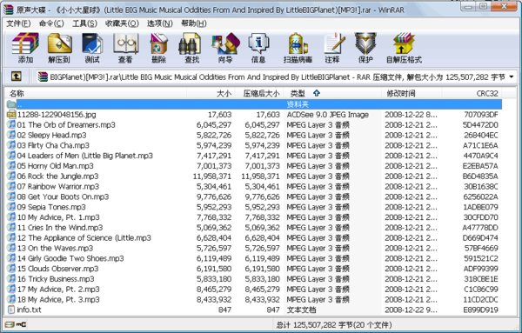This screenshot has width=522, height=333.
Task: Click the 查看 (View) toolbar icon
Action: pos(125,48)
